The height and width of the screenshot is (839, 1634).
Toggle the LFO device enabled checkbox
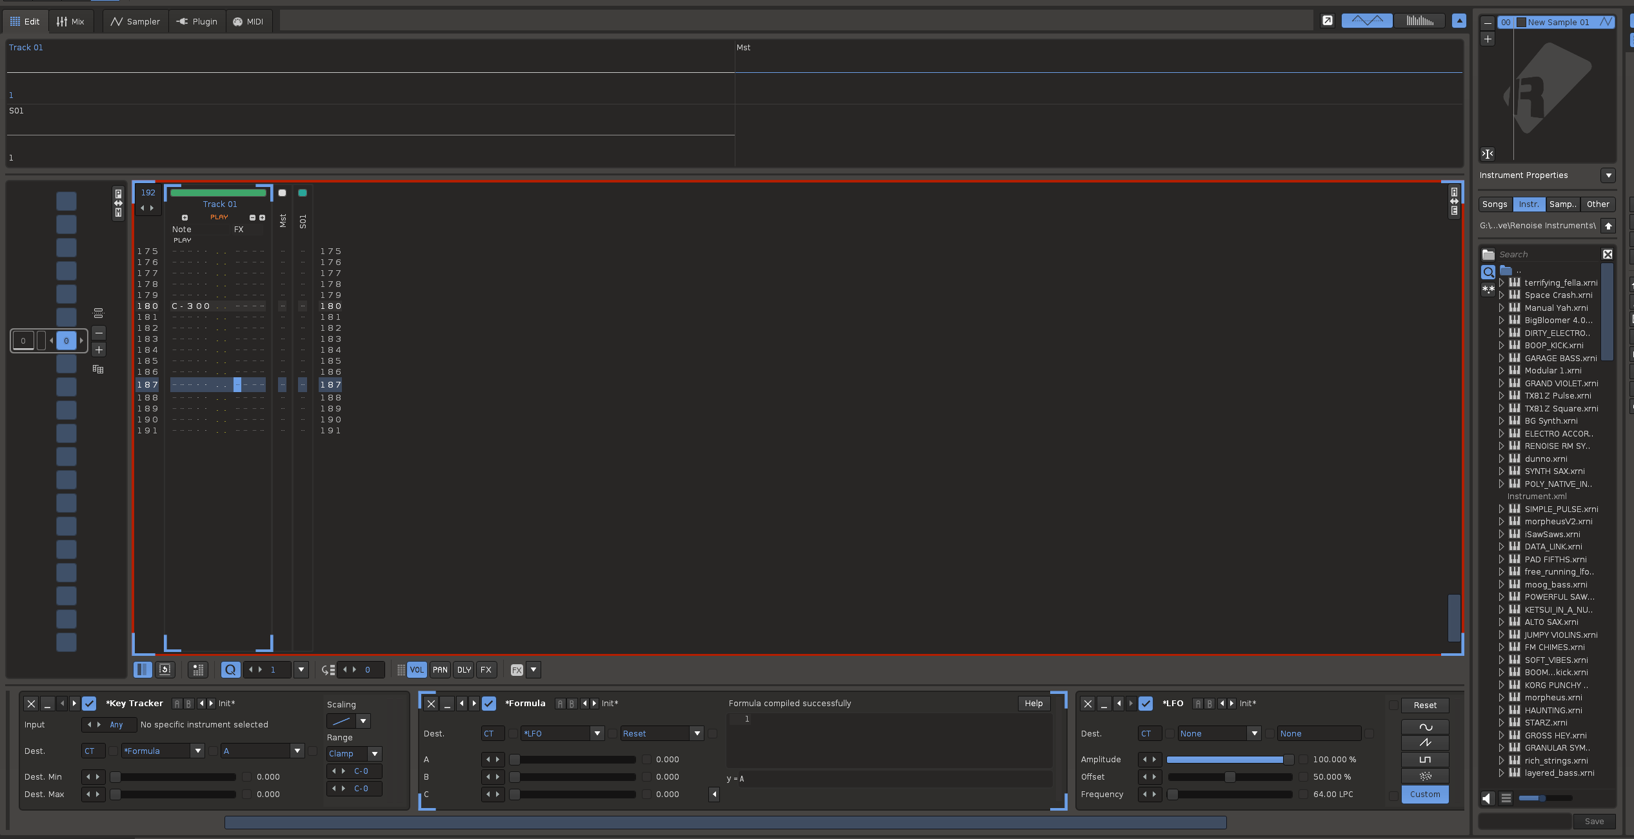coord(1146,704)
